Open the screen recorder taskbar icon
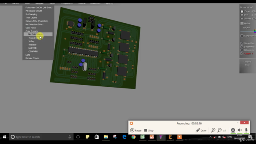Screen dimensions: 256x144 179,137
